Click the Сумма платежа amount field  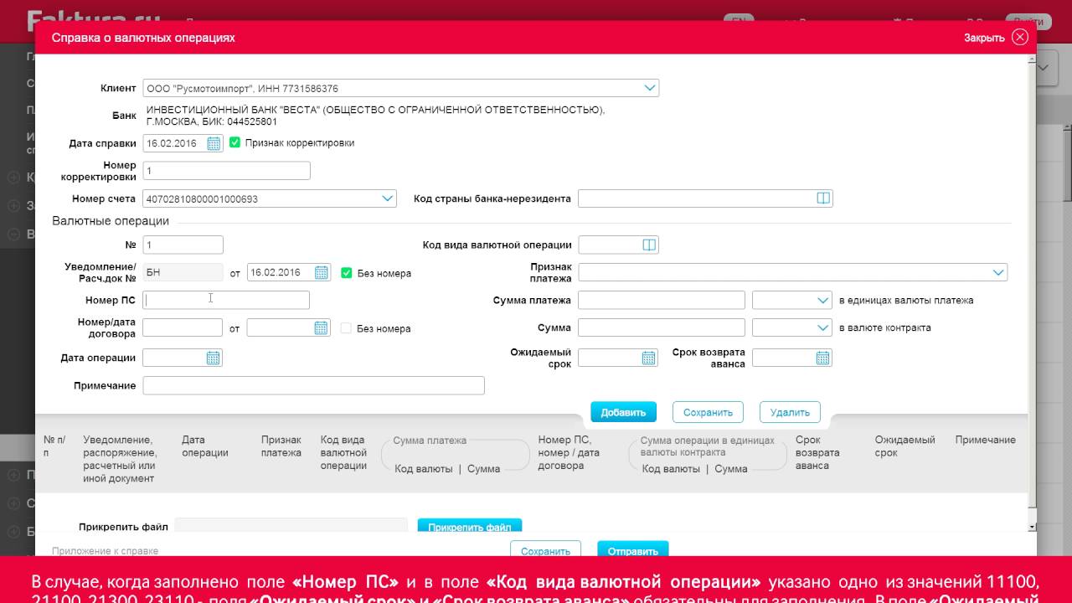pos(662,300)
